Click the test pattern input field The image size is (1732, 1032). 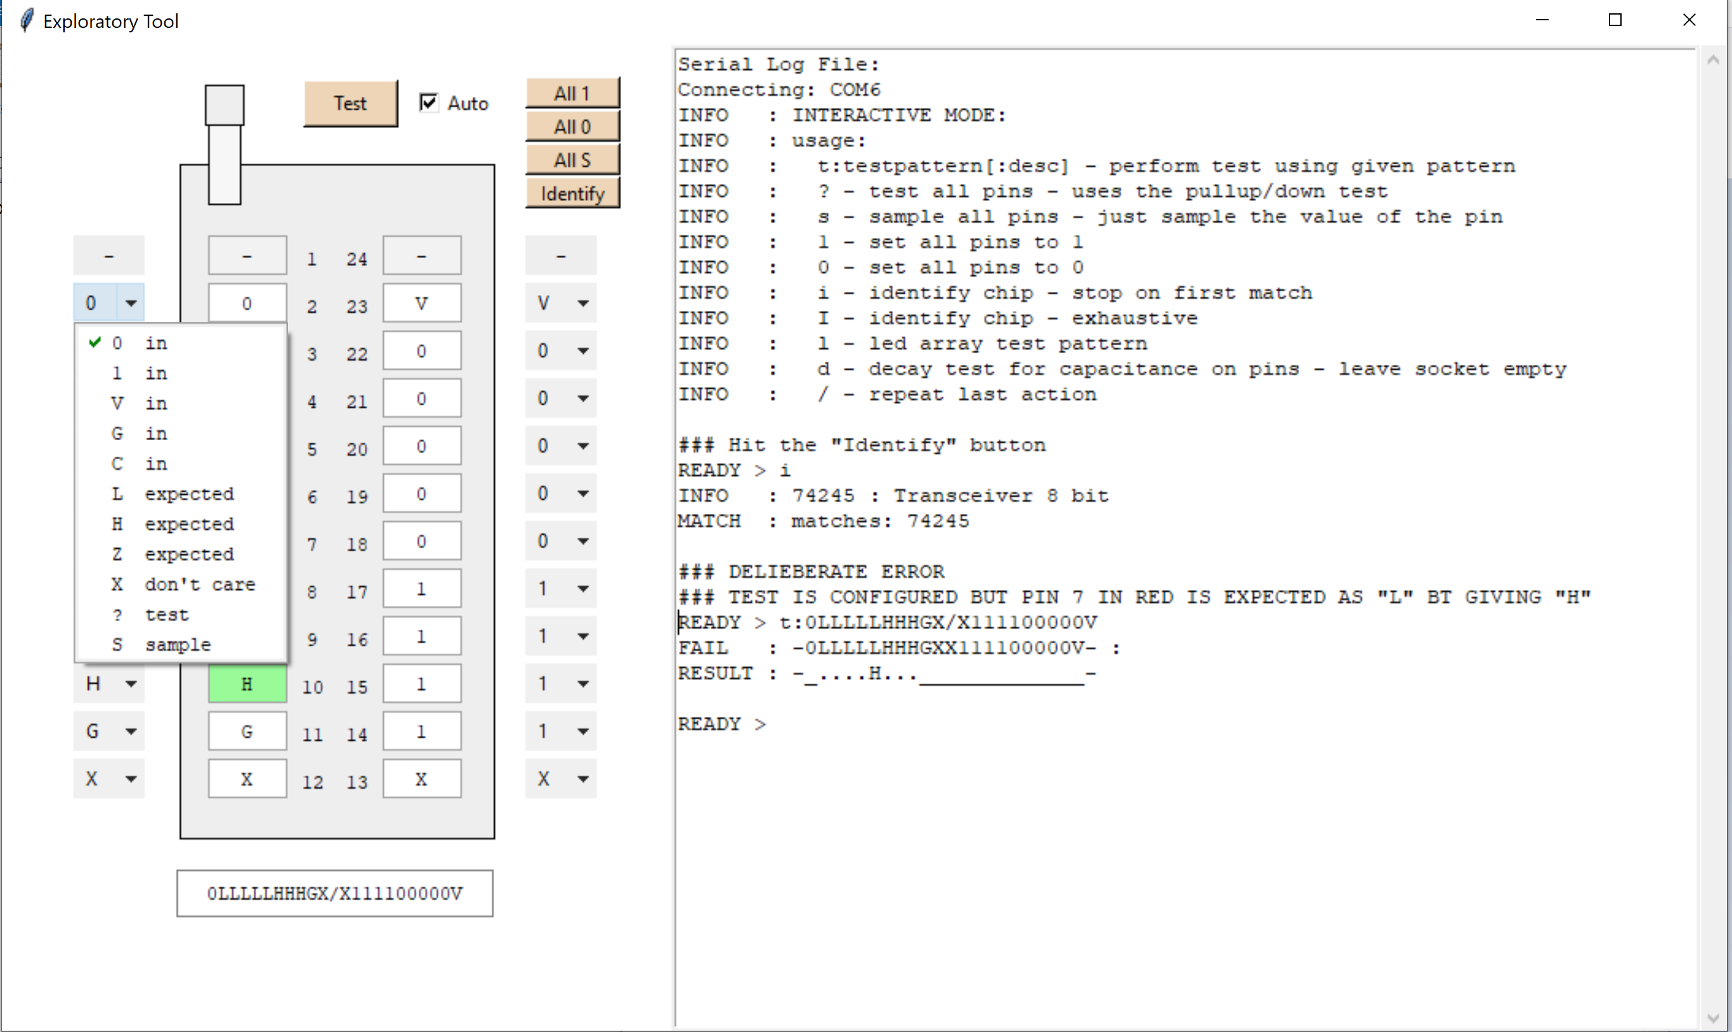pyautogui.click(x=334, y=893)
